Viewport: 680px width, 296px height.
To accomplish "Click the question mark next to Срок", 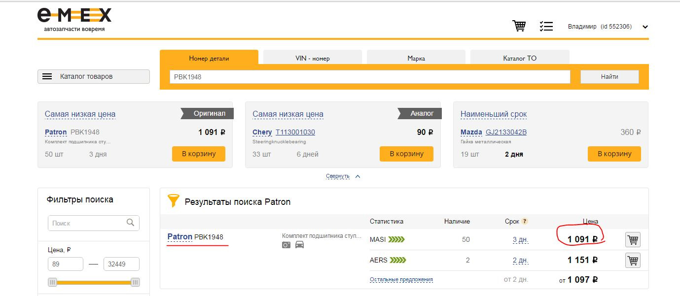I will 525,221.
